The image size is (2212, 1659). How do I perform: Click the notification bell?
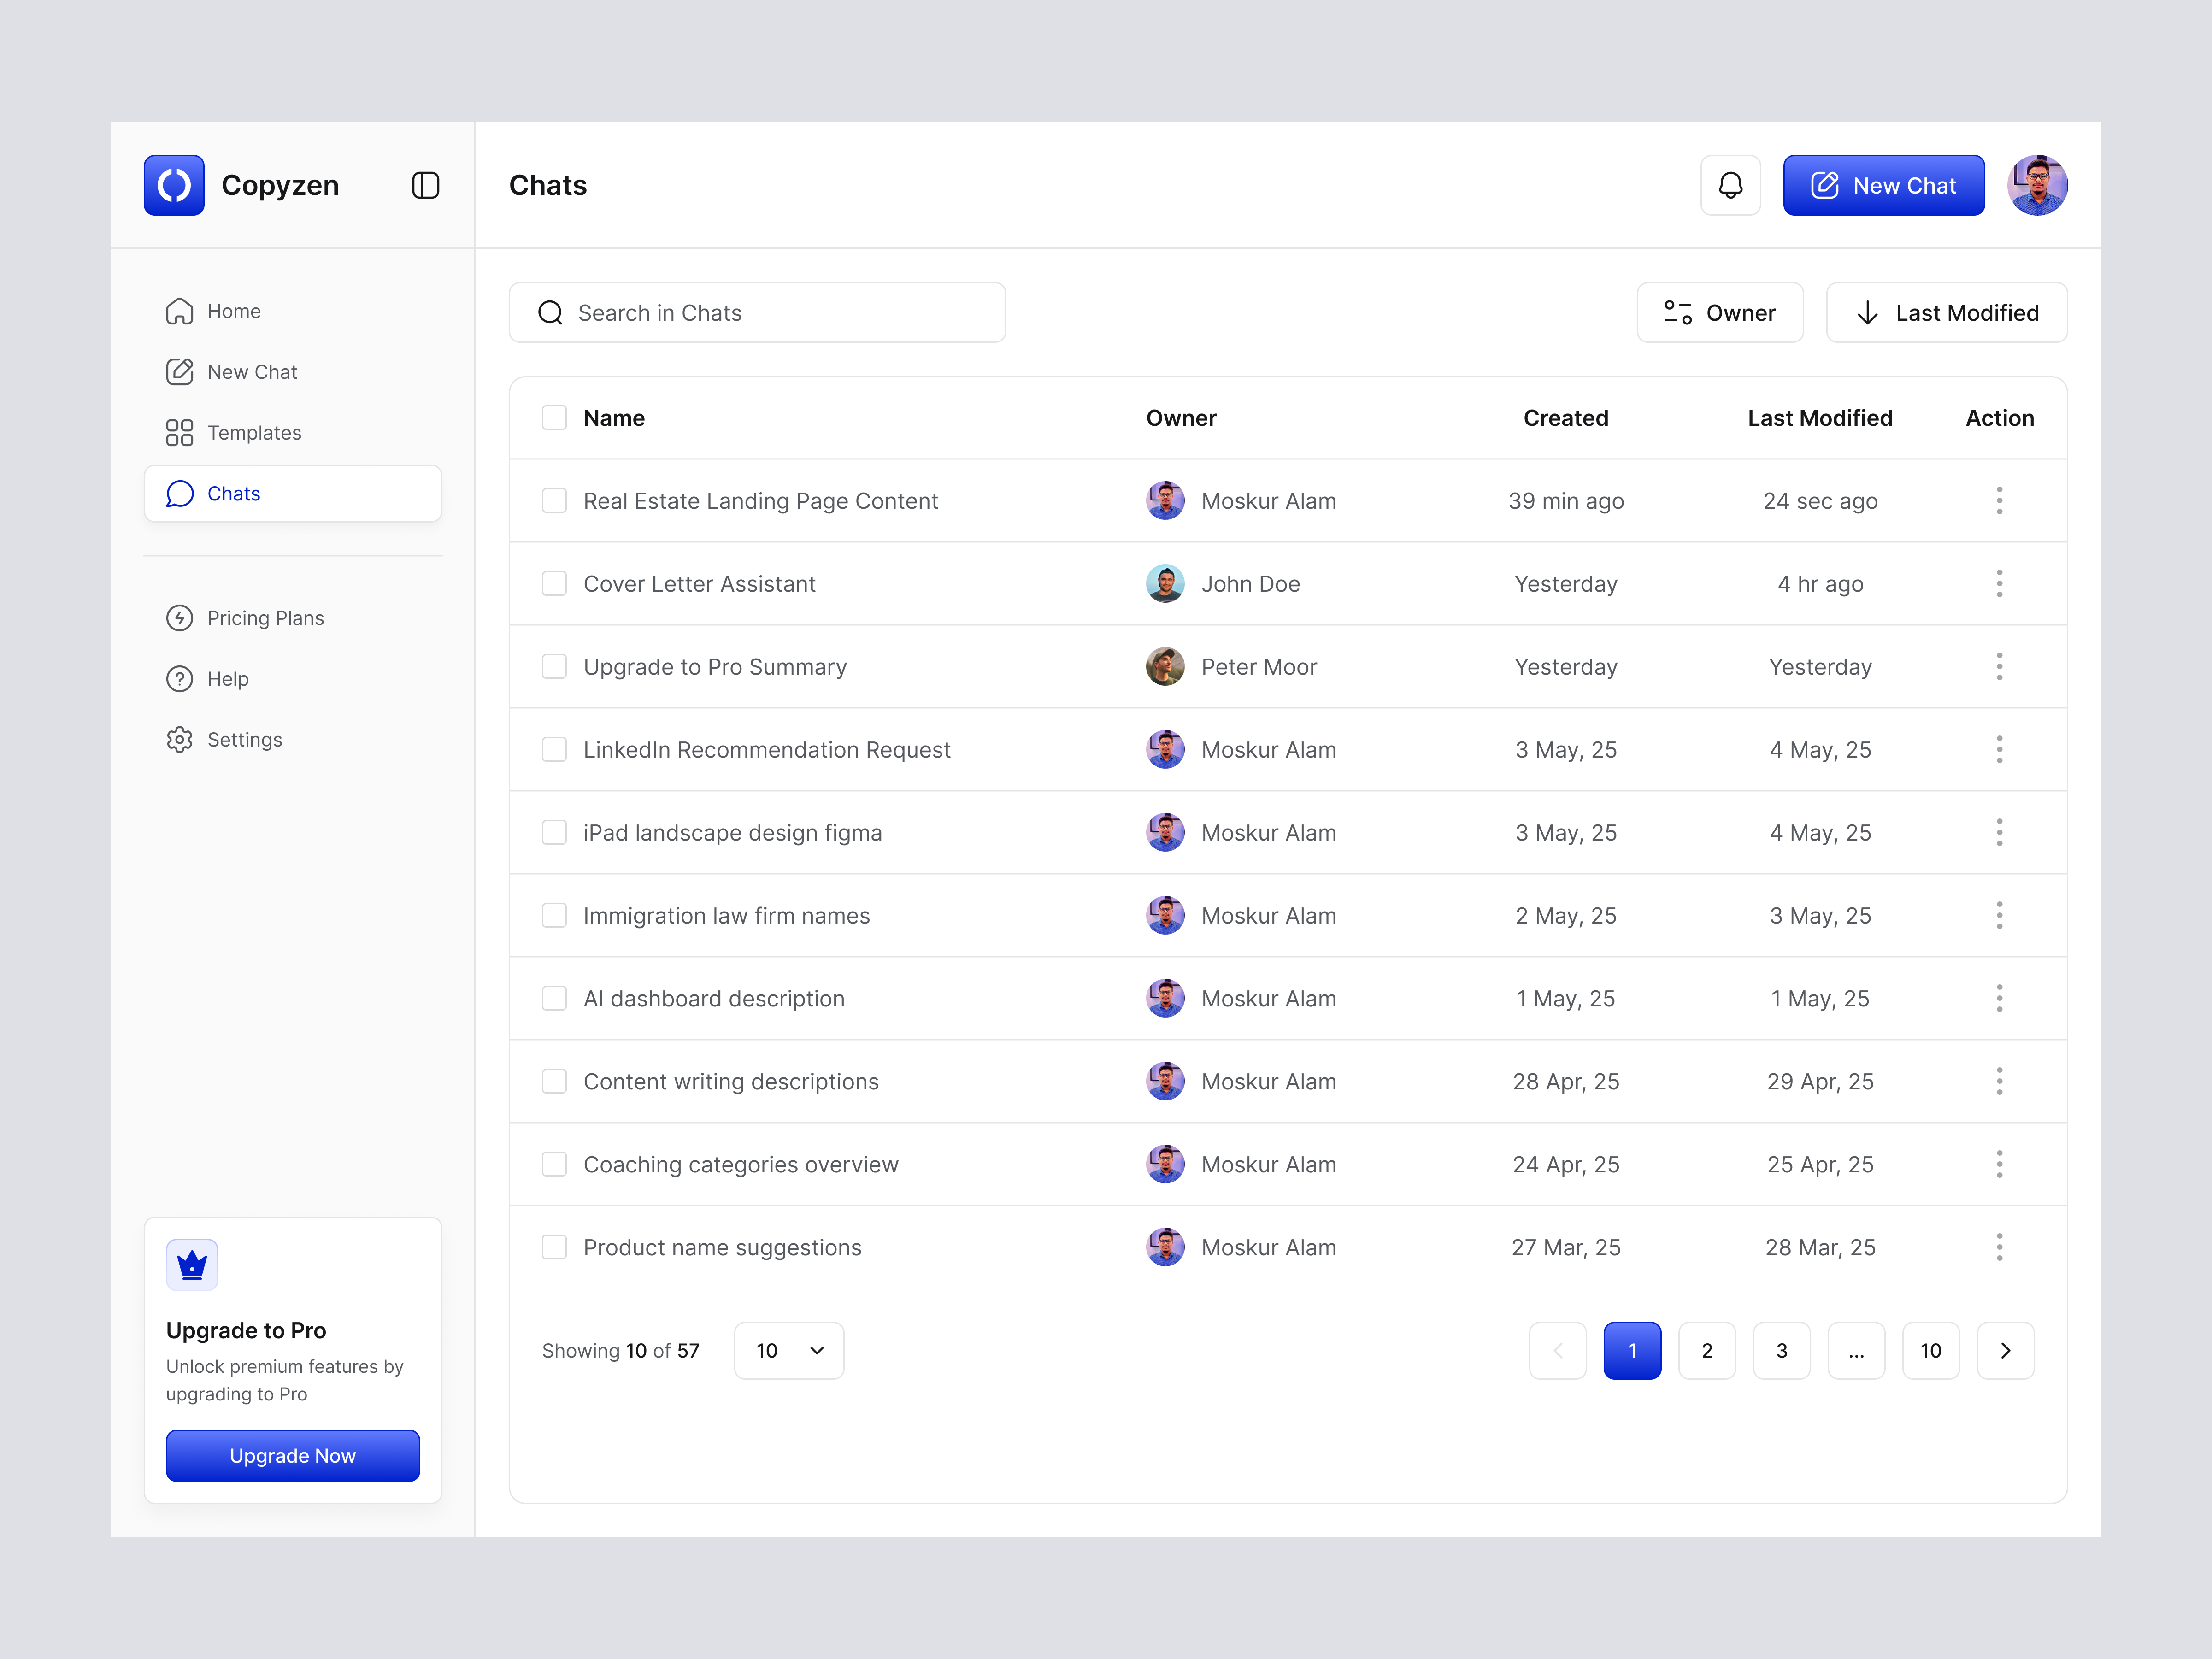[1730, 185]
